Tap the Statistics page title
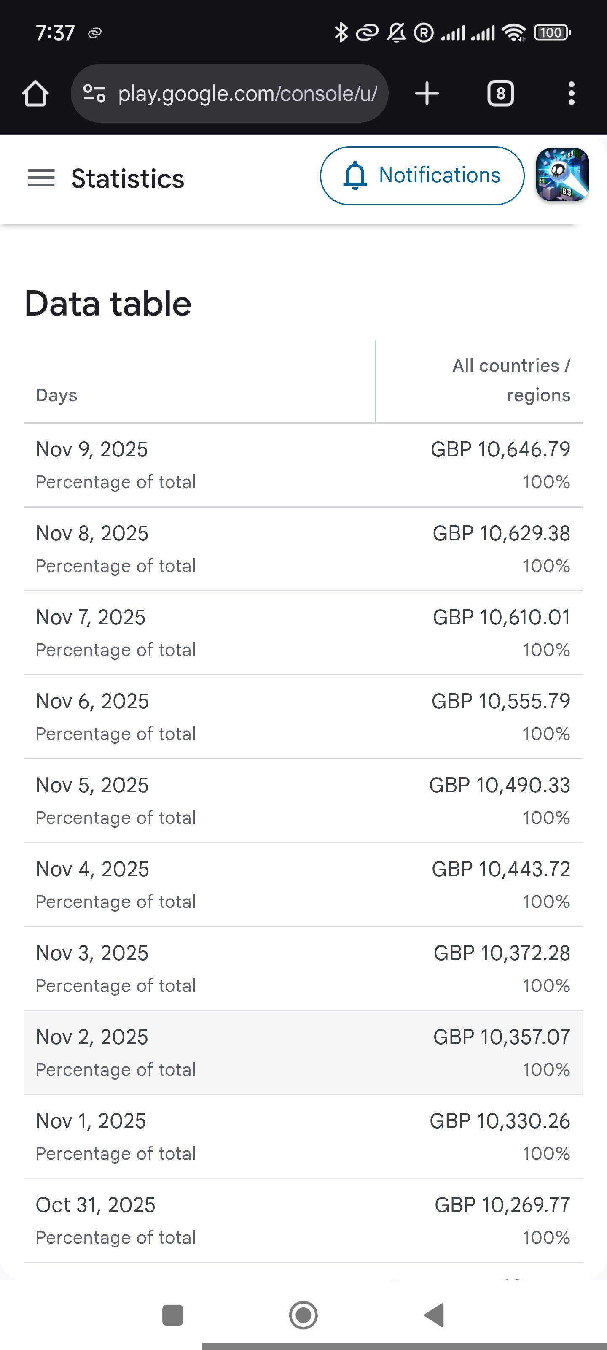Image resolution: width=607 pixels, height=1350 pixels. pos(128,179)
